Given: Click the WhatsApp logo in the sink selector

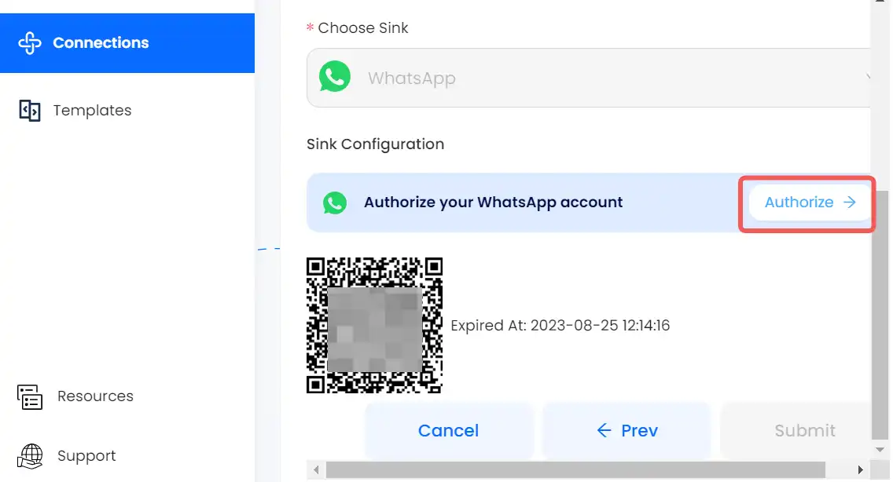Looking at the screenshot, I should pyautogui.click(x=335, y=77).
